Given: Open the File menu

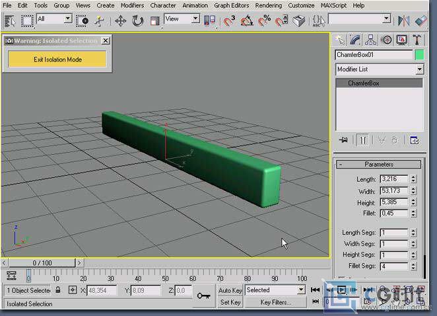Looking at the screenshot, I should pos(7,5).
